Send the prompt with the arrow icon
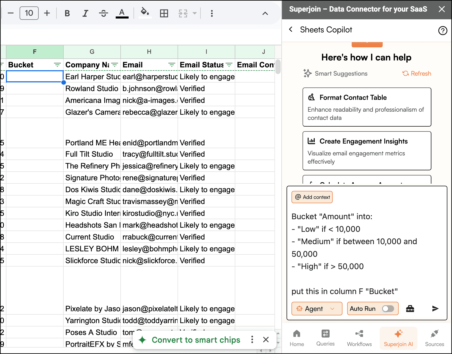 (x=435, y=308)
